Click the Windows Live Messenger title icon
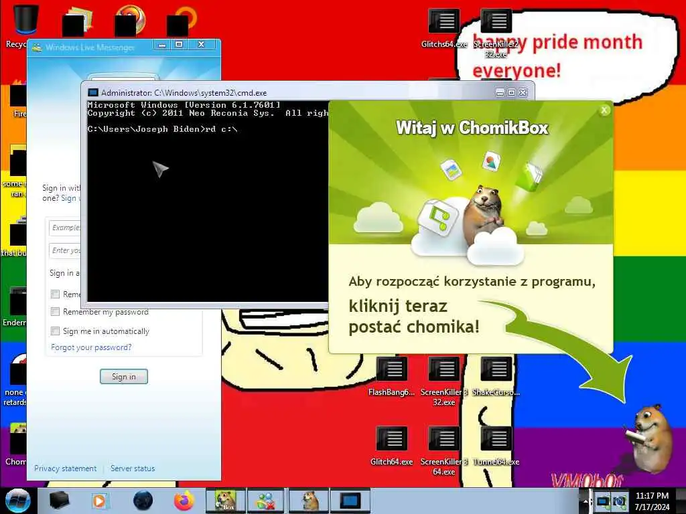 (38, 48)
